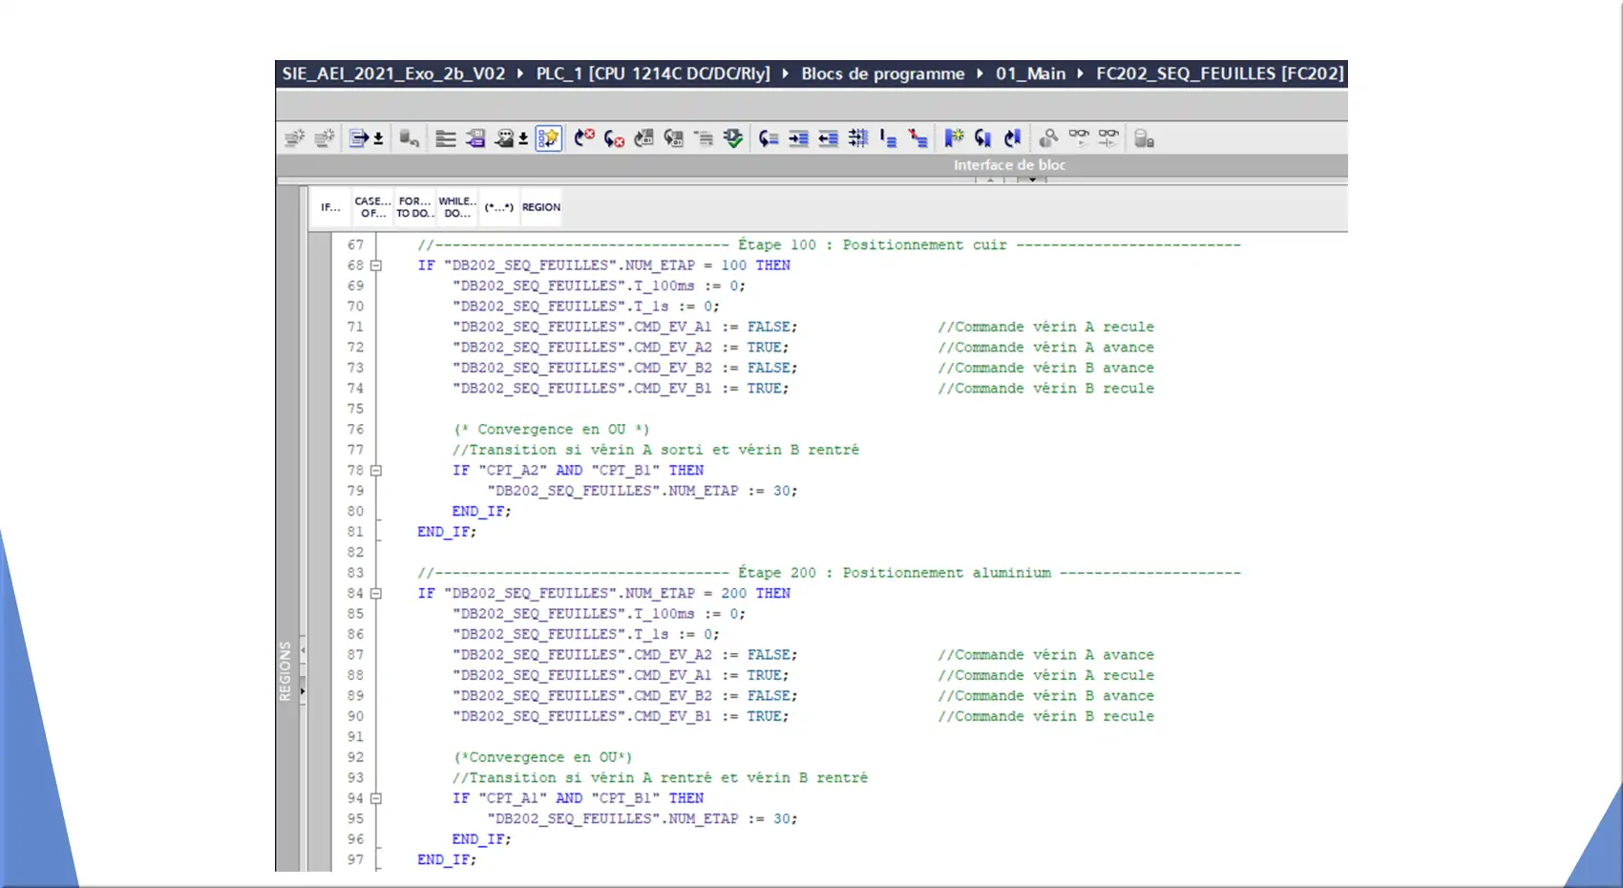Open breadcrumb arrow before 01_Main
The width and height of the screenshot is (1623, 888).
(x=980, y=74)
